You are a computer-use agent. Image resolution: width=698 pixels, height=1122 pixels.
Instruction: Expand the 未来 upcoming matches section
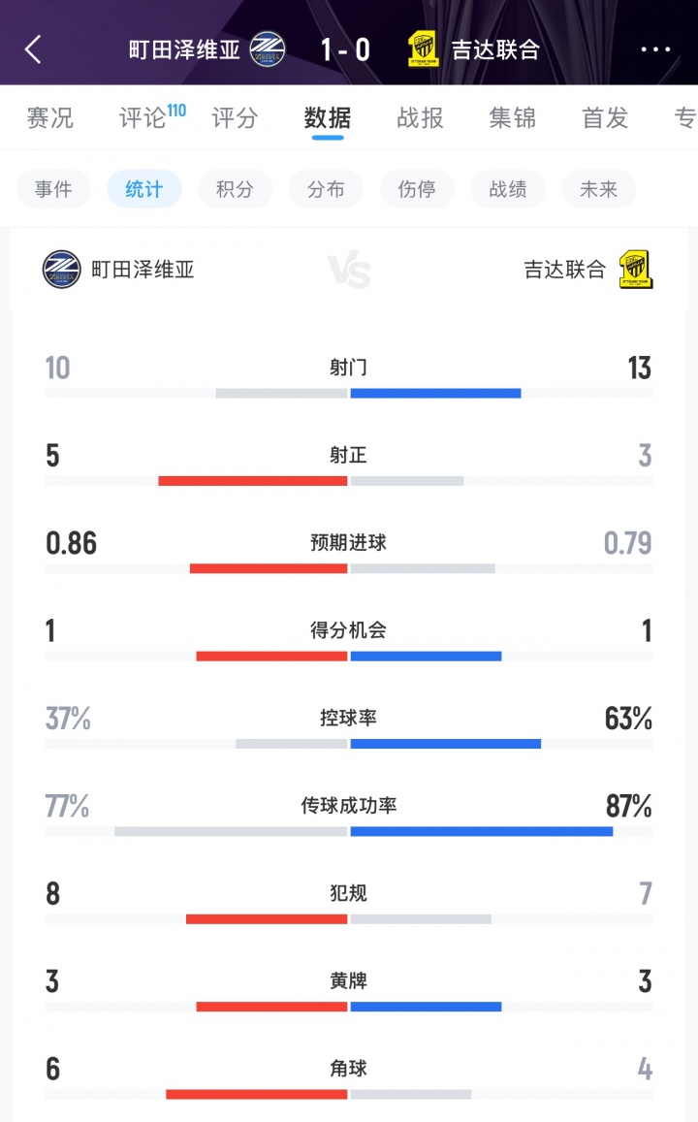click(x=598, y=189)
